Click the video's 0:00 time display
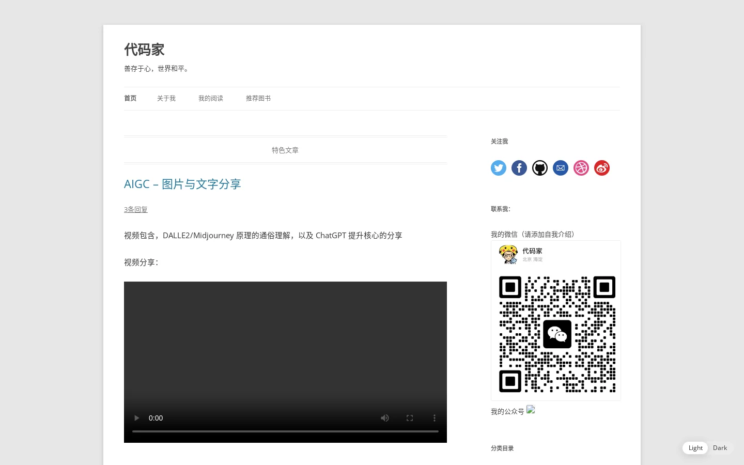Screen dimensions: 744x465 (x=156, y=418)
